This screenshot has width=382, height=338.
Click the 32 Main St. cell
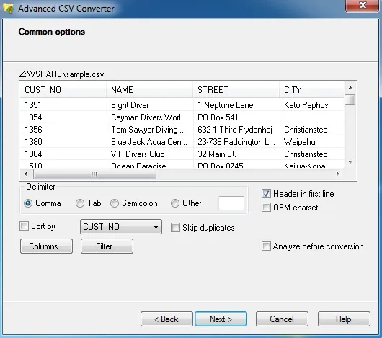(236, 154)
